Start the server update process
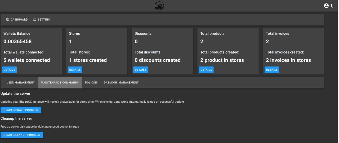The height and width of the screenshot is (143, 339). (21, 110)
